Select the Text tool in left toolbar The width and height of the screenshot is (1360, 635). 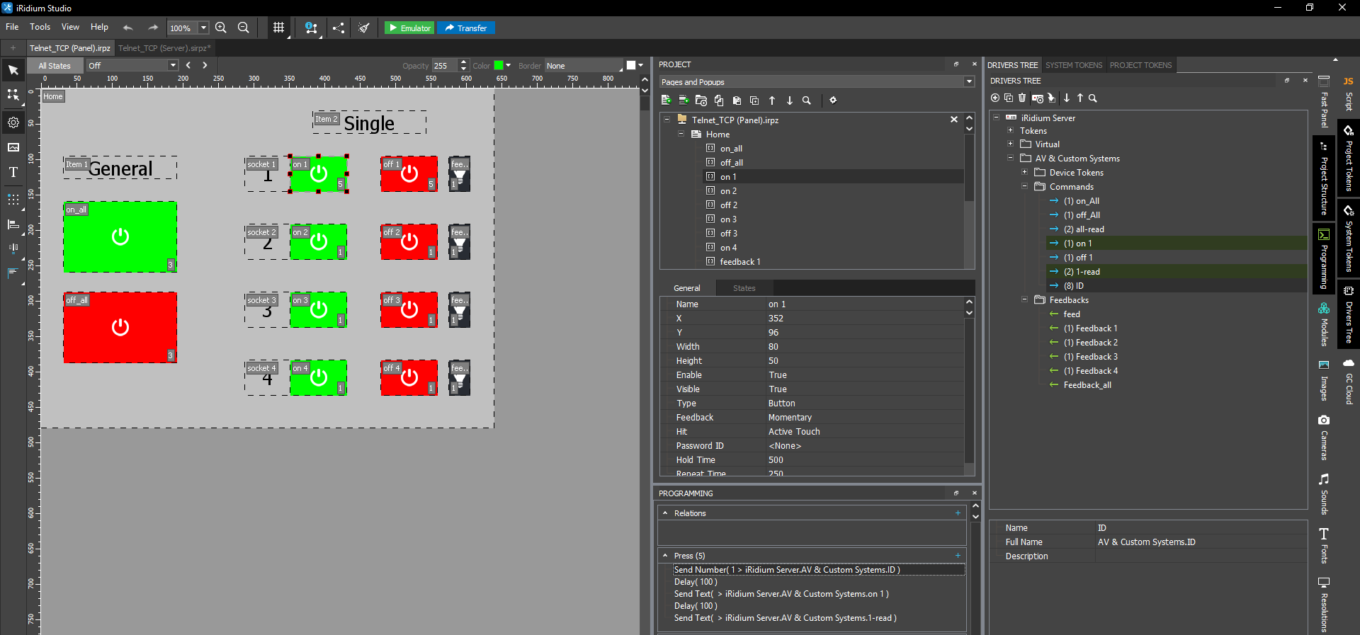(13, 172)
